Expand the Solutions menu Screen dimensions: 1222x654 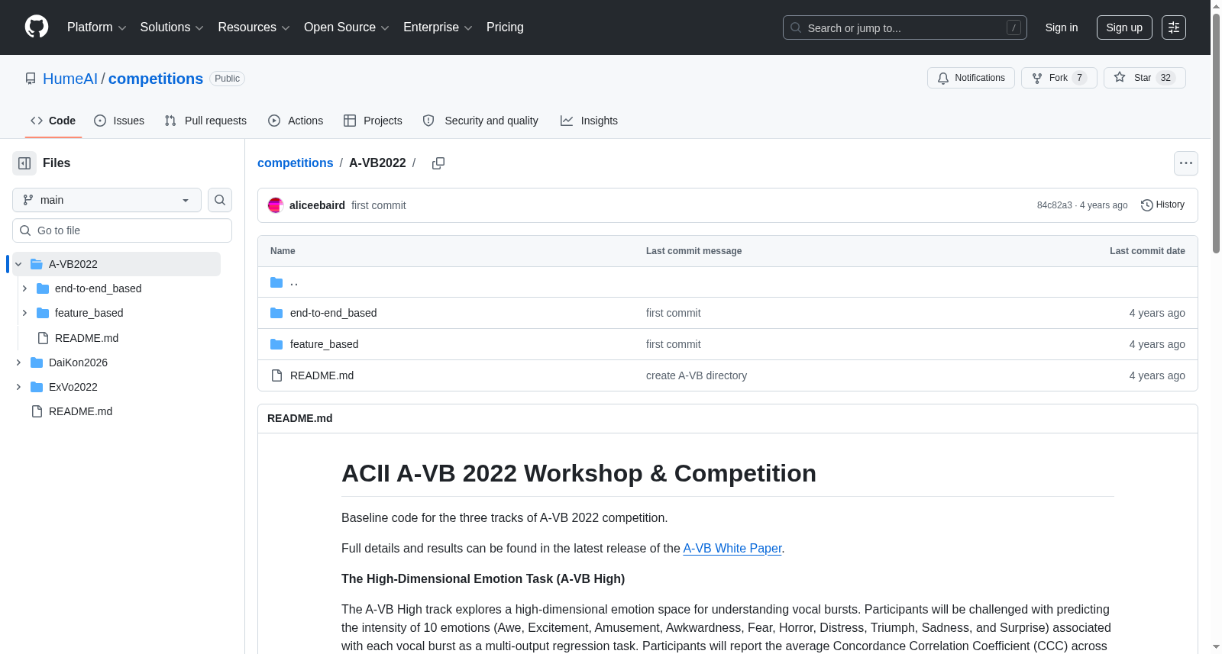tap(172, 27)
